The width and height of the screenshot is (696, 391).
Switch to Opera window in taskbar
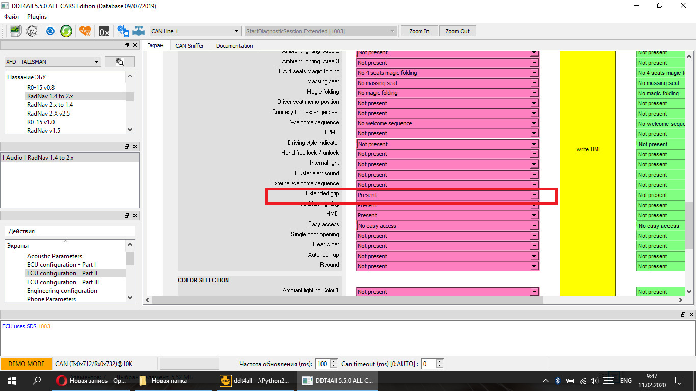pos(92,380)
